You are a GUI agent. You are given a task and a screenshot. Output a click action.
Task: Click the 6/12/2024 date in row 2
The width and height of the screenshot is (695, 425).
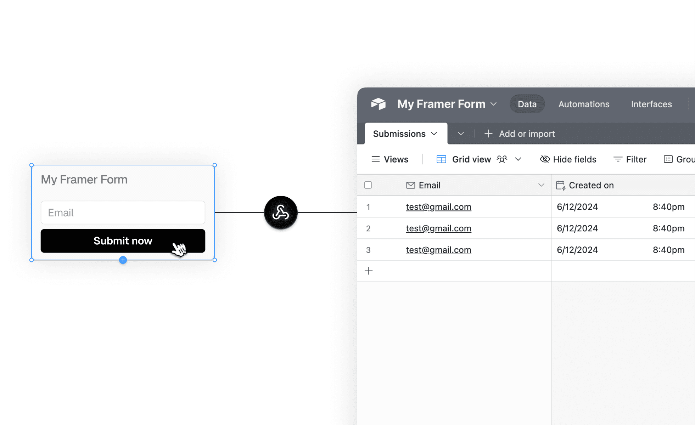577,228
